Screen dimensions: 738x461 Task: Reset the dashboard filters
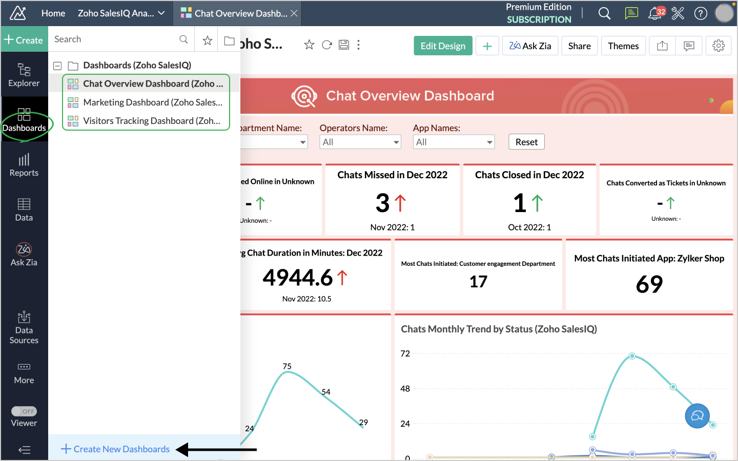point(526,142)
